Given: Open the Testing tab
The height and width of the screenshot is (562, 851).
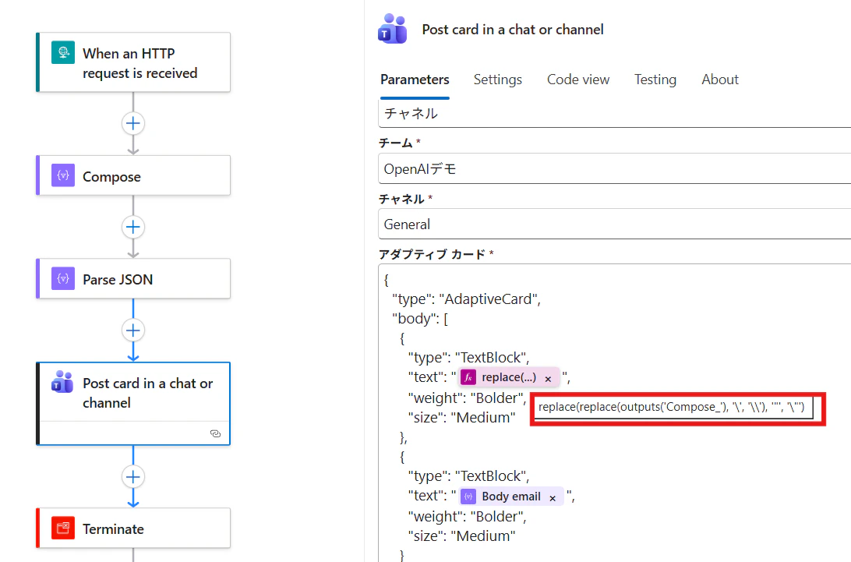Looking at the screenshot, I should [655, 80].
